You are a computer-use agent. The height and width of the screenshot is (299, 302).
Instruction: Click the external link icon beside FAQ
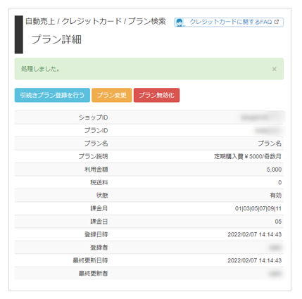pyautogui.click(x=277, y=22)
